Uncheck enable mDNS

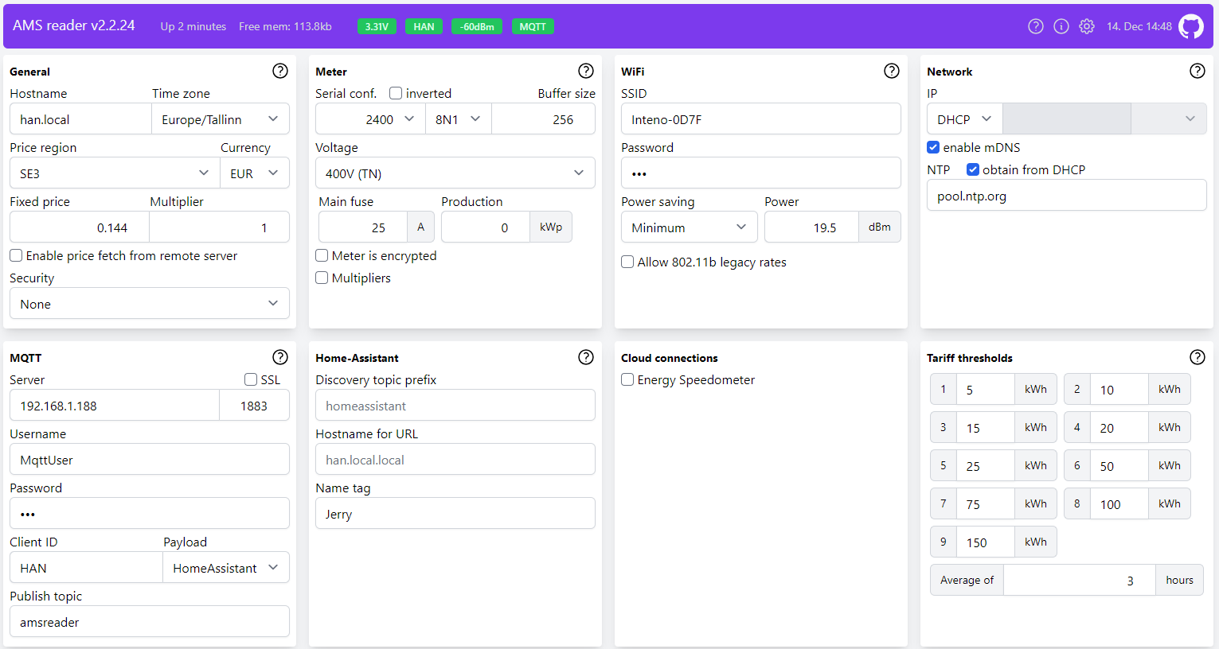coord(933,147)
